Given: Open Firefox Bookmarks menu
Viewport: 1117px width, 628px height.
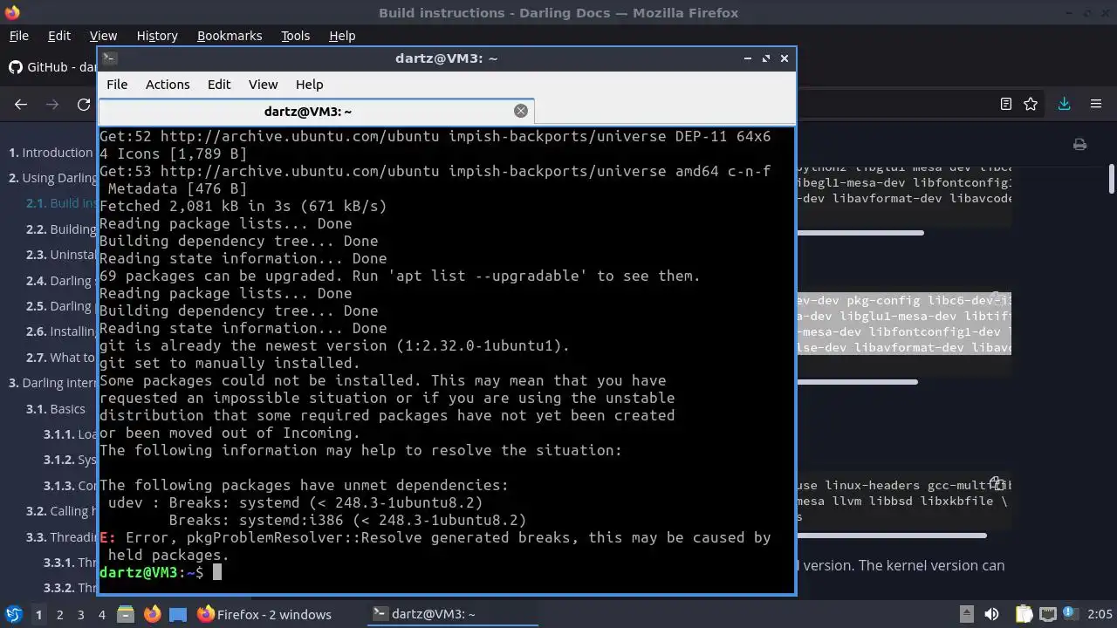Looking at the screenshot, I should 230,36.
